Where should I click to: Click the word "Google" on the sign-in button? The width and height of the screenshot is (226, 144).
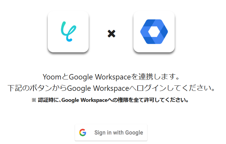(134, 133)
